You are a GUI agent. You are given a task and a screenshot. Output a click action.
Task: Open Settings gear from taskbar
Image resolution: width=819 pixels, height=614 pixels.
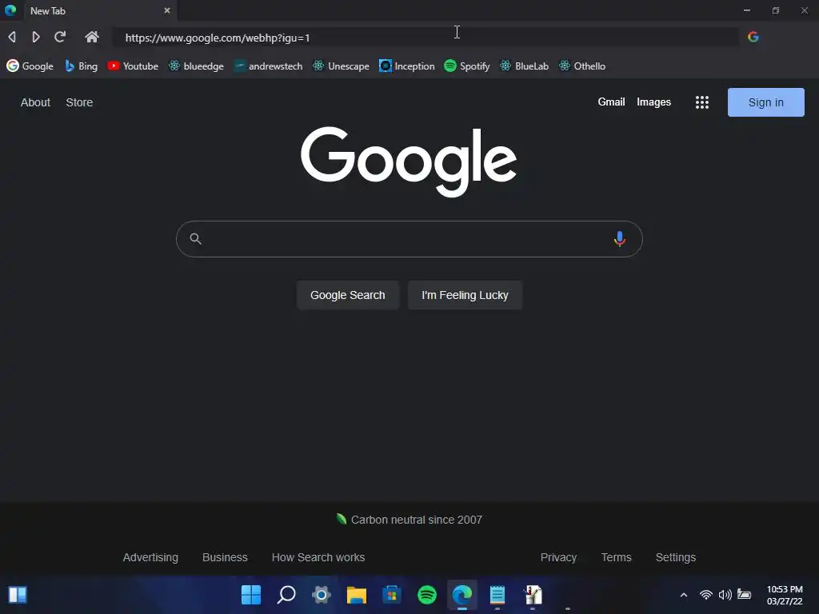pos(322,595)
